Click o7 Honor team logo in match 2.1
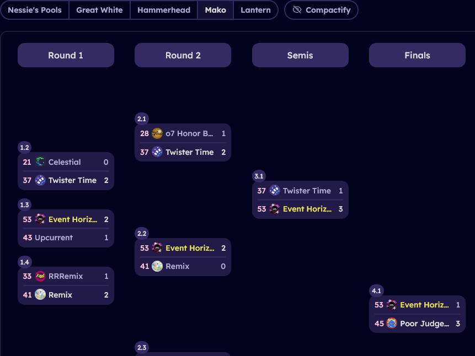Screen dimensions: 475x356 pyautogui.click(x=157, y=133)
